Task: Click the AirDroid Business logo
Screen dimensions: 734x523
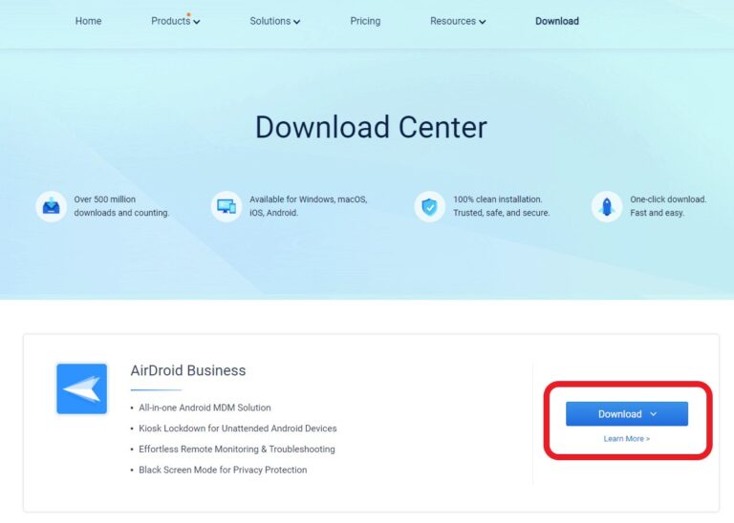Action: tap(82, 388)
